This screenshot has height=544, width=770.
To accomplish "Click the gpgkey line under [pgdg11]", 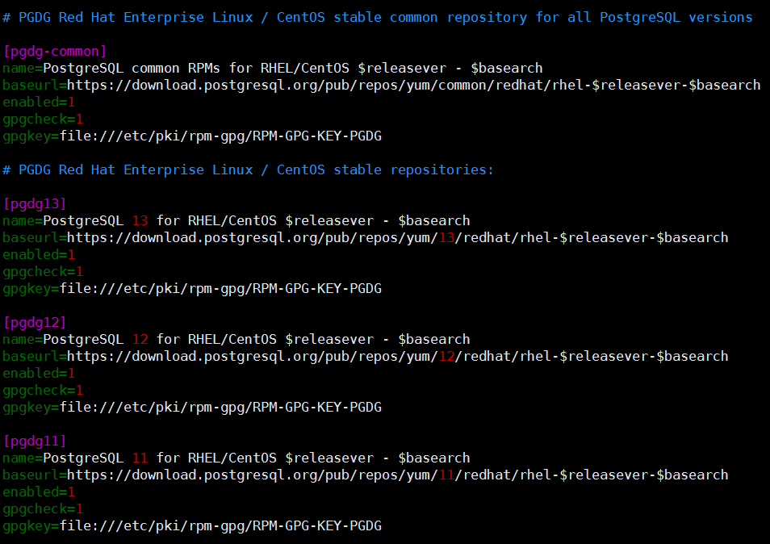I will [192, 526].
